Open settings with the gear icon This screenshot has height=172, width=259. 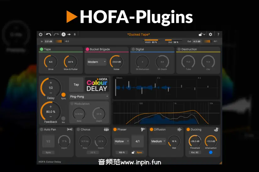pyautogui.click(x=210, y=34)
